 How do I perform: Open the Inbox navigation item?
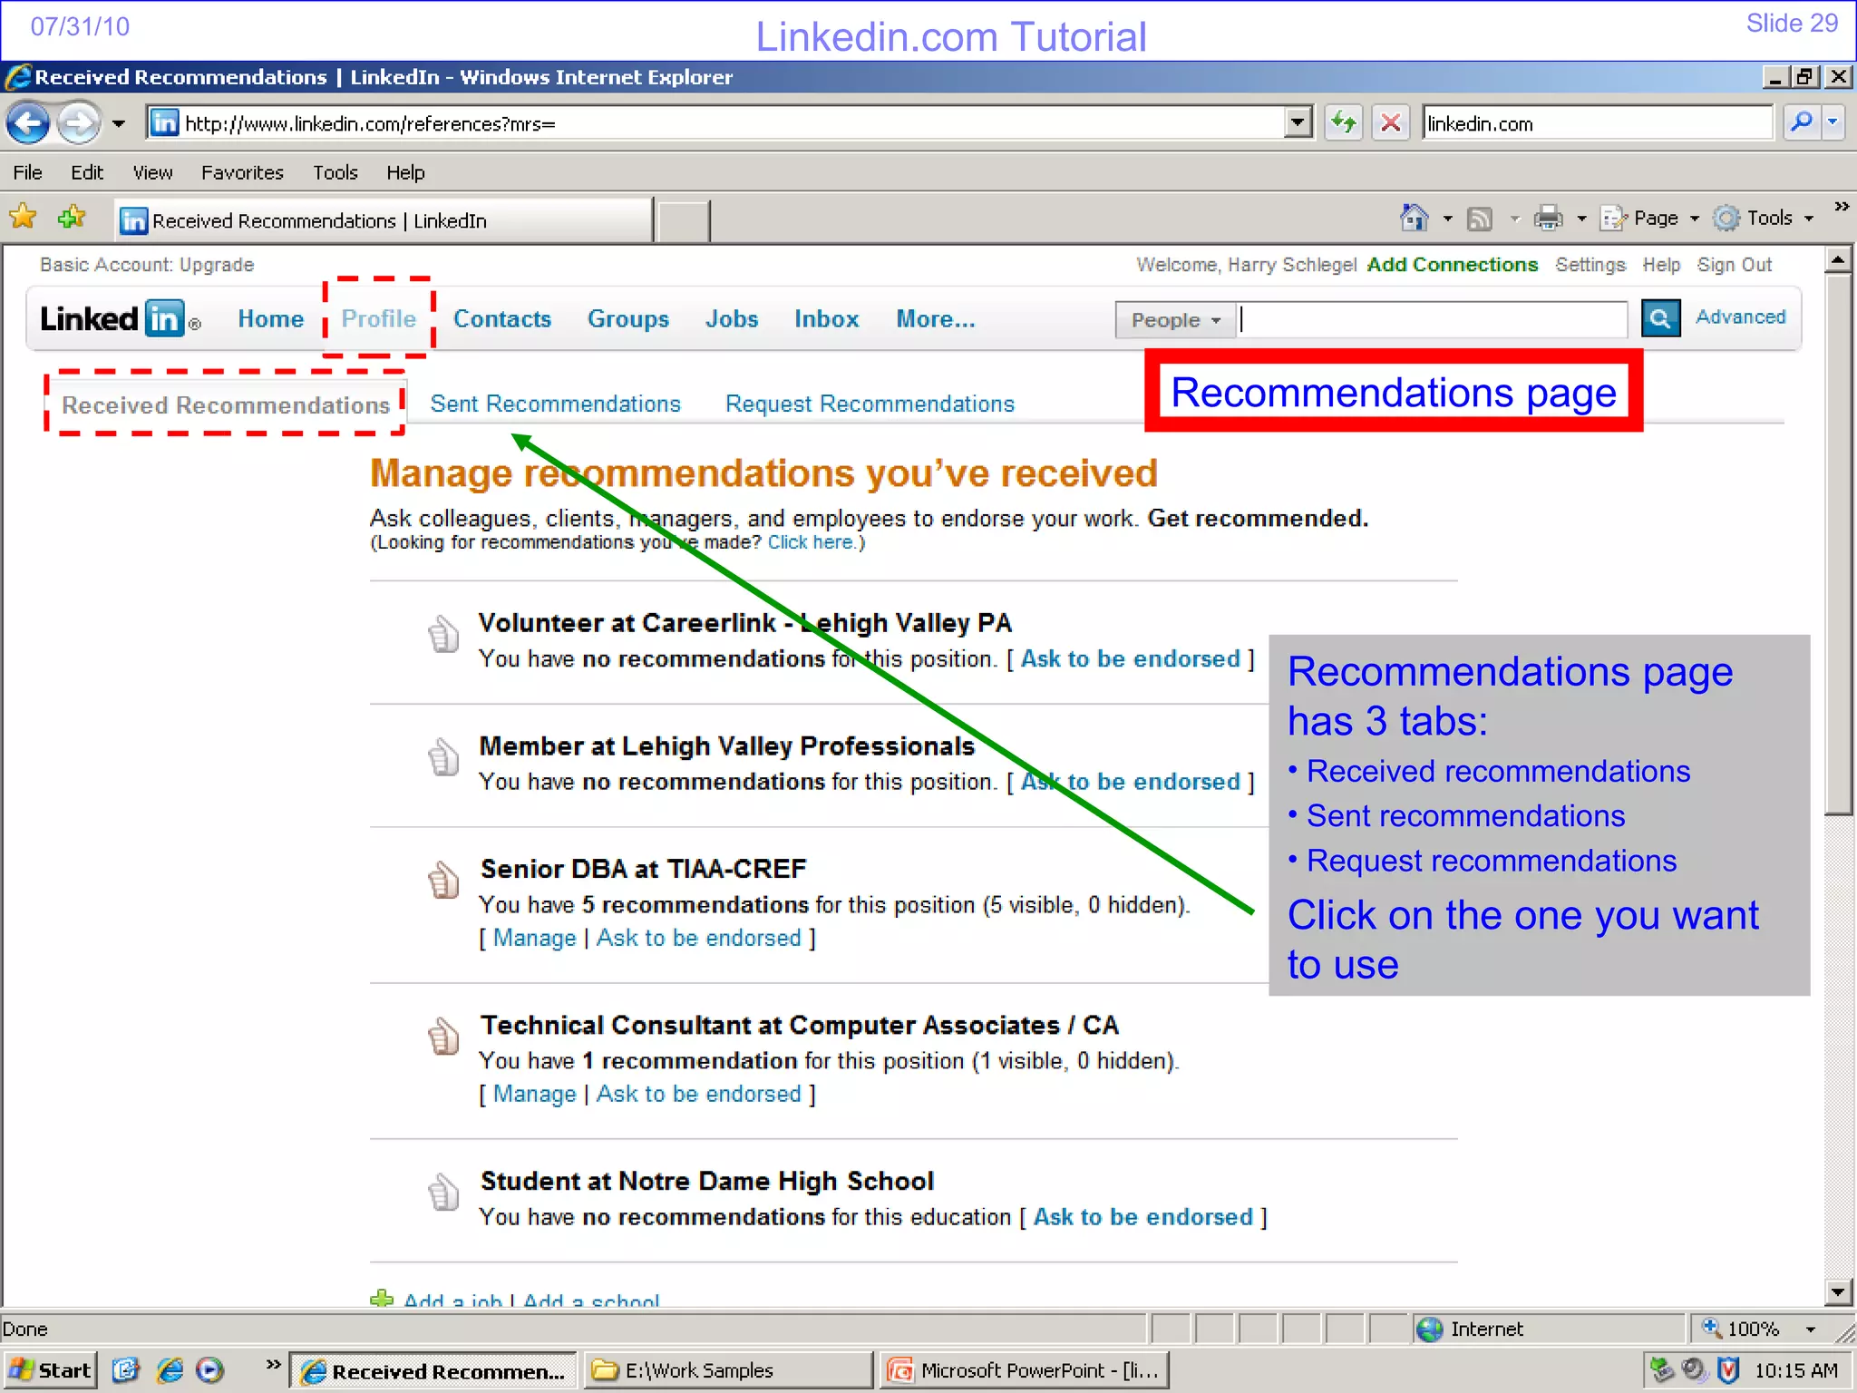[826, 319]
